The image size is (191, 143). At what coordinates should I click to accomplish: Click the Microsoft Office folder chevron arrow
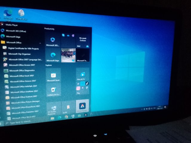(x=40, y=43)
